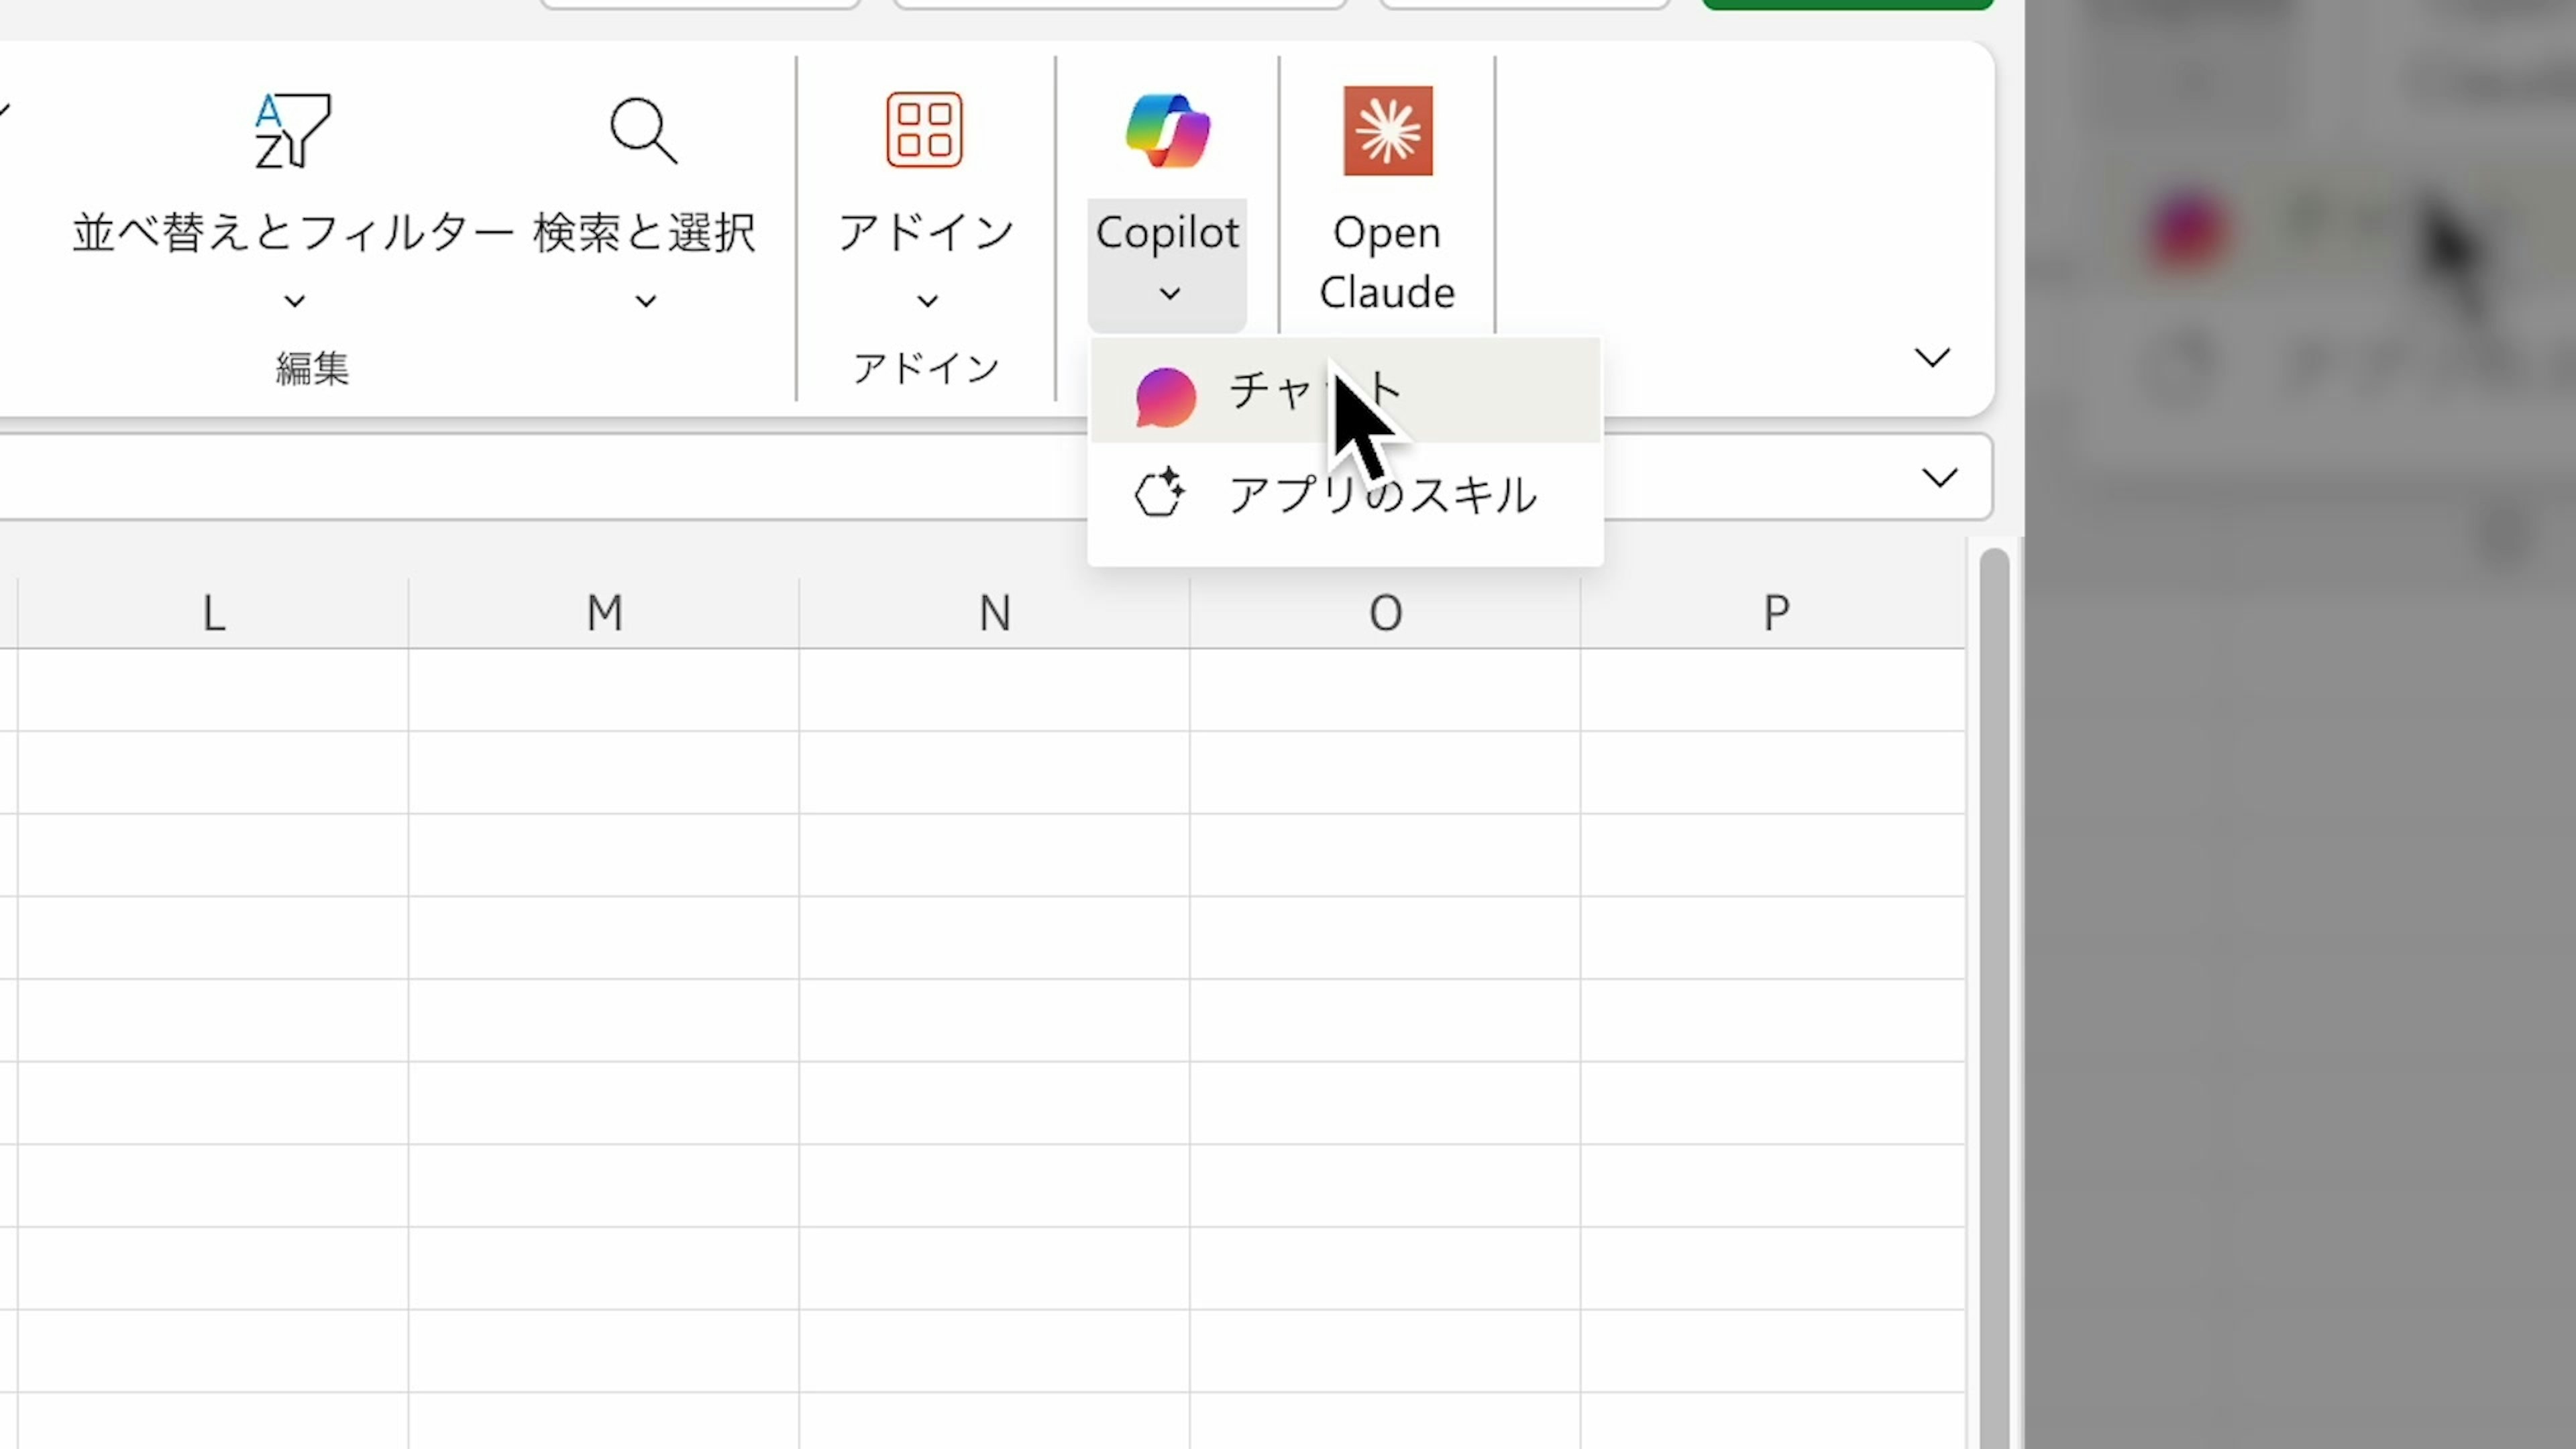2576x1449 pixels.
Task: Click the Open Claude starburst icon
Action: pos(1387,131)
